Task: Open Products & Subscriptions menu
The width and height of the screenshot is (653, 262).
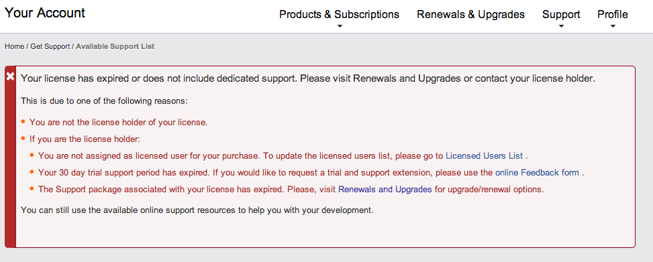Action: coord(339,15)
